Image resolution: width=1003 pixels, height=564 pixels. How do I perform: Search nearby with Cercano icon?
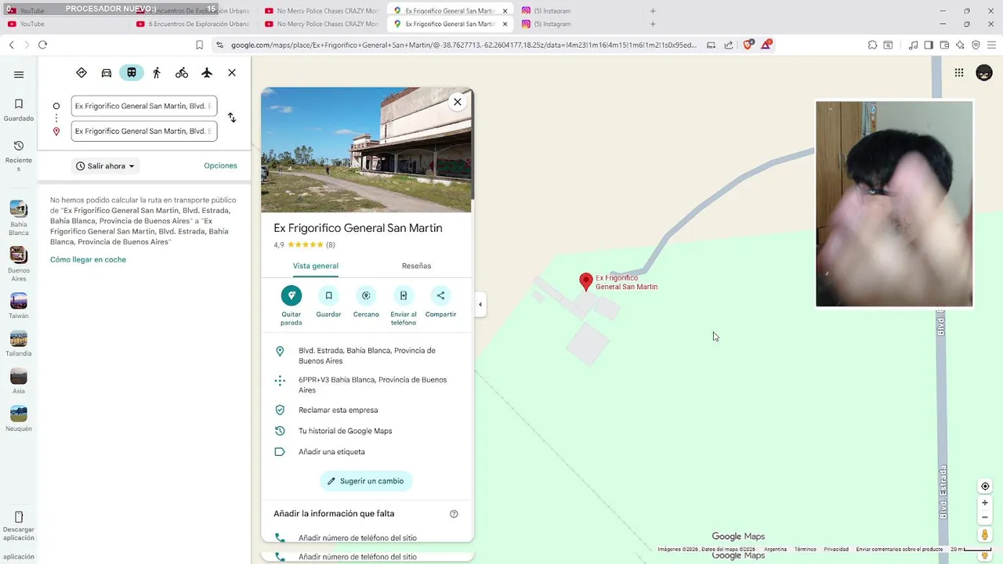pos(366,295)
